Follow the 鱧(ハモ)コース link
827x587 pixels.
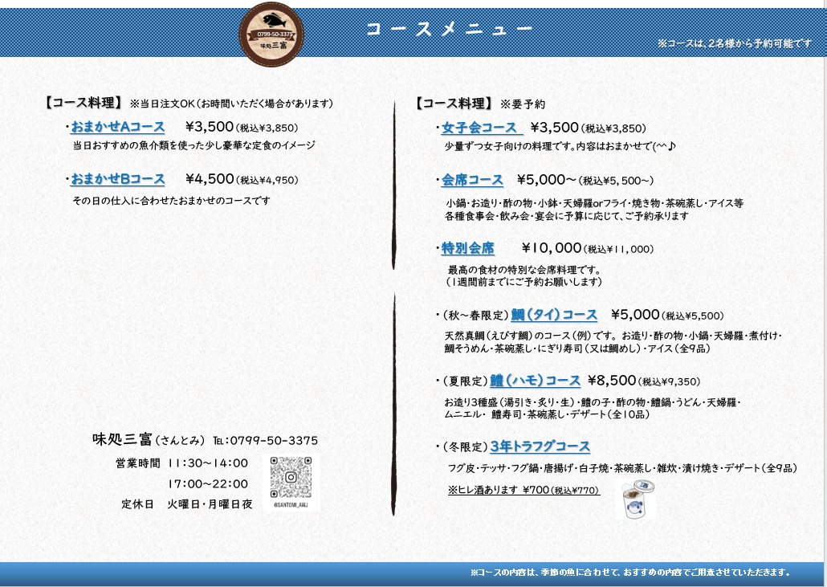[x=535, y=381]
